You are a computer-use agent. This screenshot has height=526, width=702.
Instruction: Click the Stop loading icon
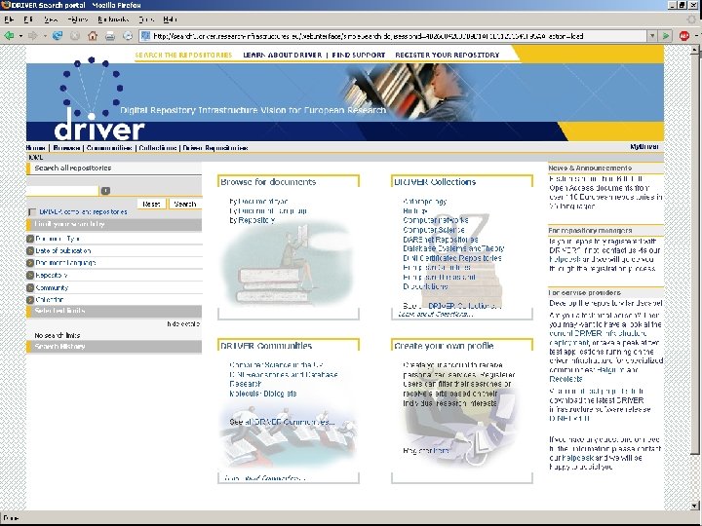[x=75, y=36]
